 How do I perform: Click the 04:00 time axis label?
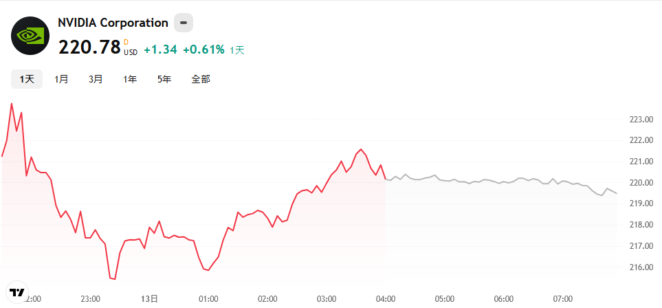pyautogui.click(x=386, y=298)
